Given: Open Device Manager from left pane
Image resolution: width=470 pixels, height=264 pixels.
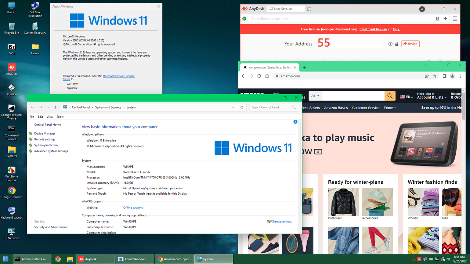Looking at the screenshot, I should pyautogui.click(x=45, y=133).
